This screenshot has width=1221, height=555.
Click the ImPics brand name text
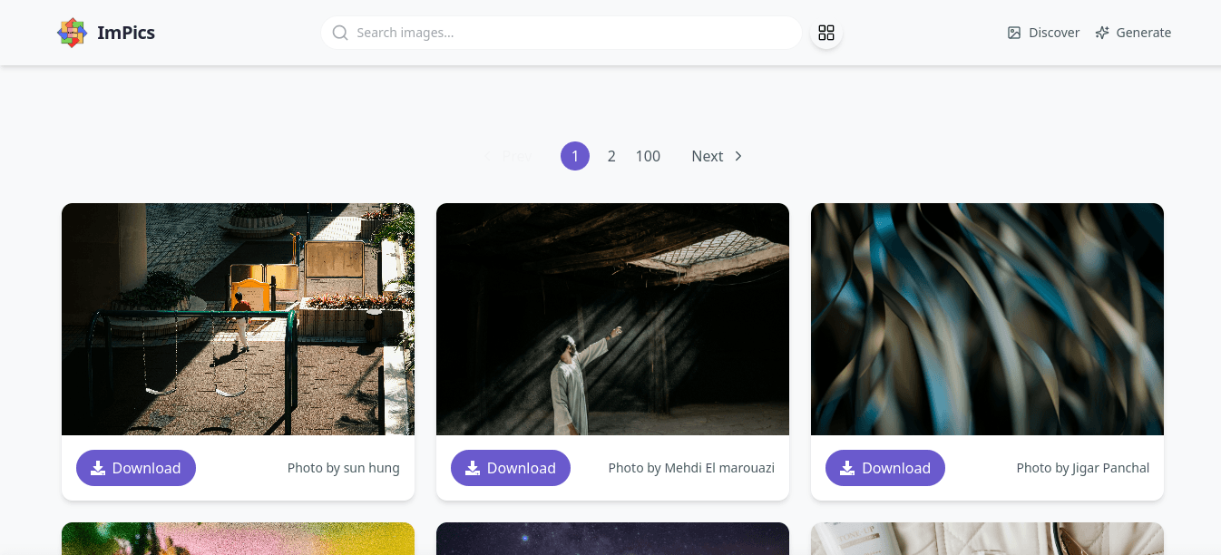pos(126,33)
